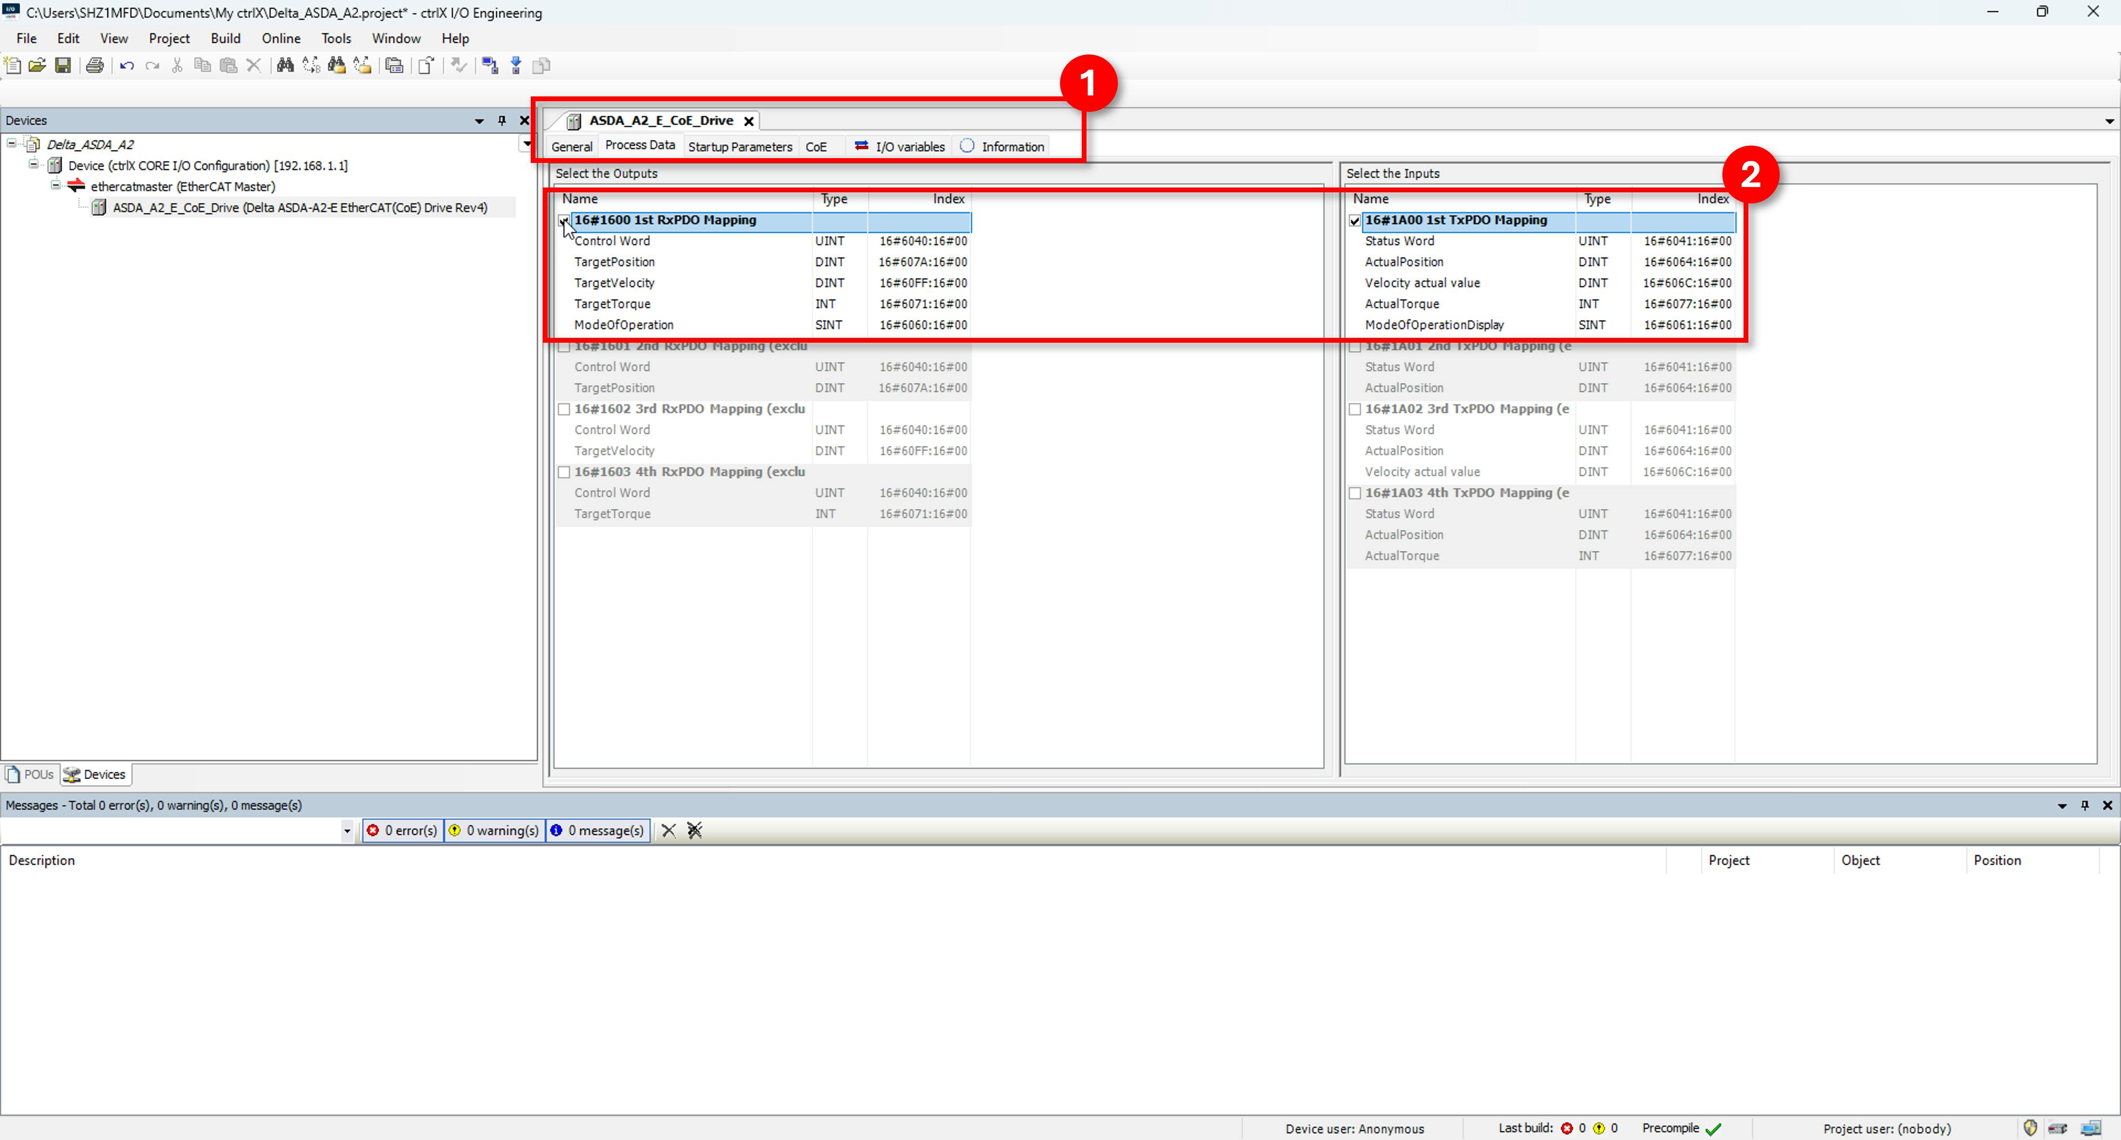Collapse the ethercatmaster tree node
The image size is (2121, 1140).
pos(56,186)
